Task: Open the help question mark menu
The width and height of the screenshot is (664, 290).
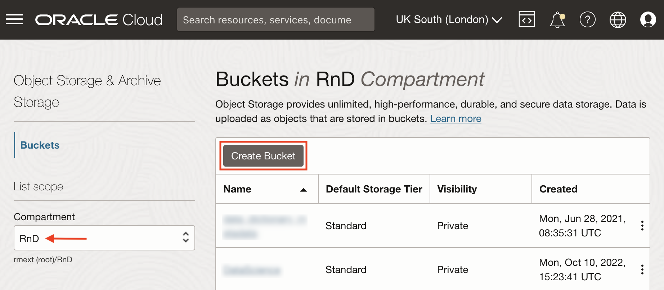Action: coord(587,19)
